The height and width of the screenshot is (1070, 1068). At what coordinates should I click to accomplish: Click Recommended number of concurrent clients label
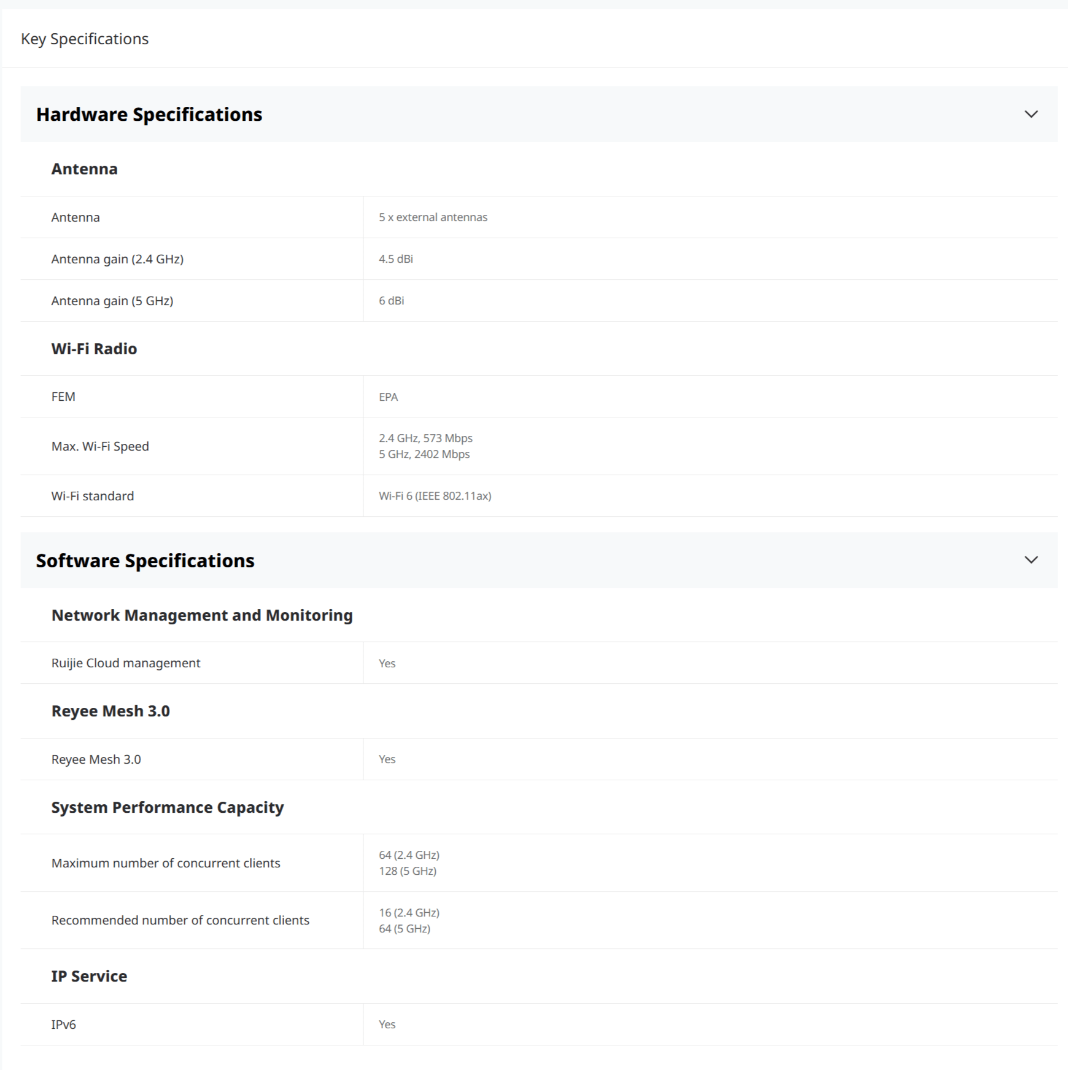180,920
